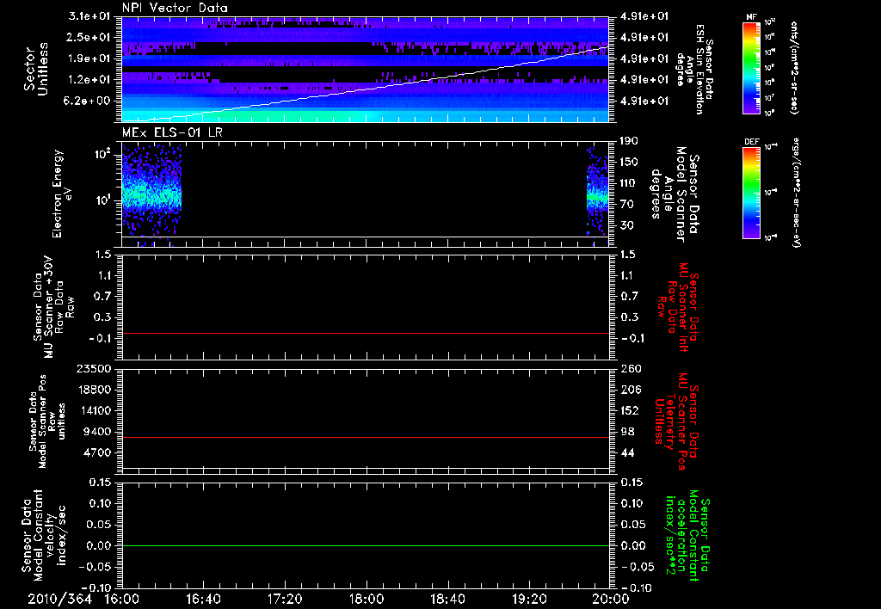Viewport: 881px width, 609px height.
Task: Click the red "MU Scanner Init Raw Data" label
Action: [x=677, y=307]
